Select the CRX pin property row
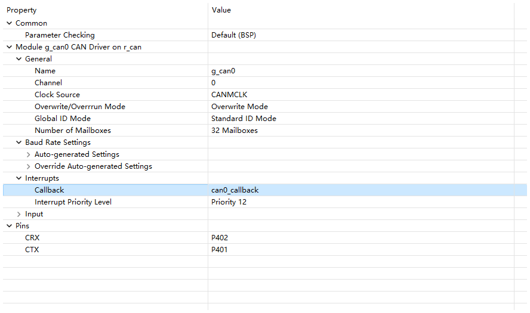Viewport: 530px width, 313px height. (32, 238)
